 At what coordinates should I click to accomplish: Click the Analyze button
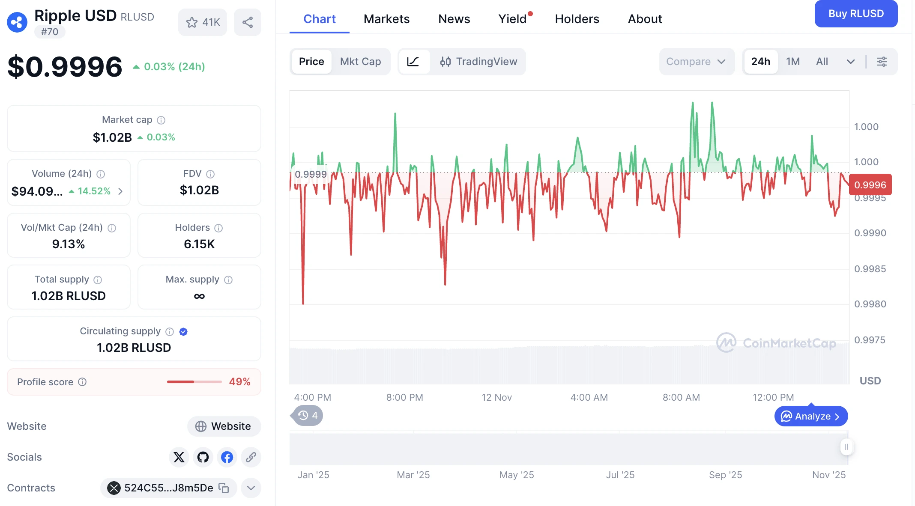click(x=811, y=416)
